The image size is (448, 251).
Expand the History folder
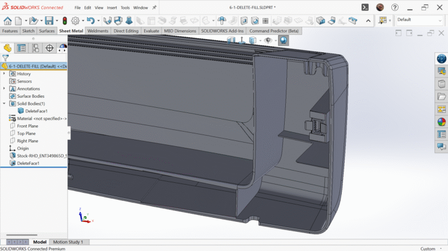tap(4, 73)
